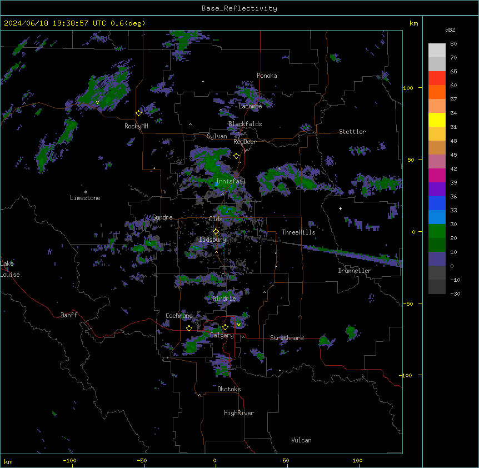
Task: Click the -100 tick label on the horizontal axis
Action: (x=69, y=460)
